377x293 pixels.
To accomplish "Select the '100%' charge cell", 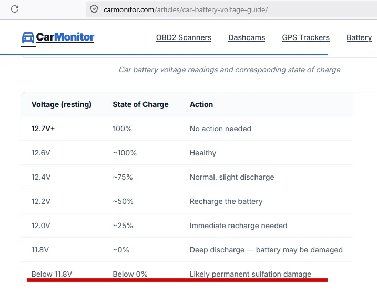I will [122, 129].
